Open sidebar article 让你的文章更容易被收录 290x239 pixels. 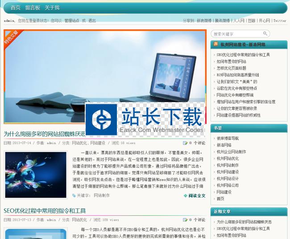click(237, 108)
